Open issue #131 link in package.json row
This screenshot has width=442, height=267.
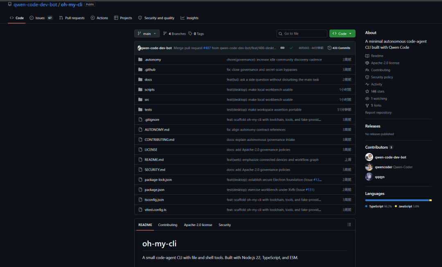pyautogui.click(x=309, y=190)
